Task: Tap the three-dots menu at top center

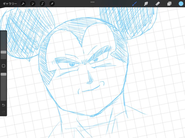Action: click(92, 2)
